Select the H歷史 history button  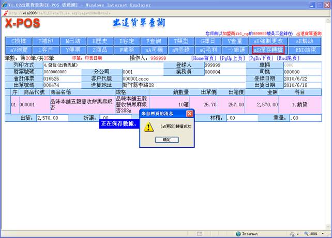pos(99,41)
